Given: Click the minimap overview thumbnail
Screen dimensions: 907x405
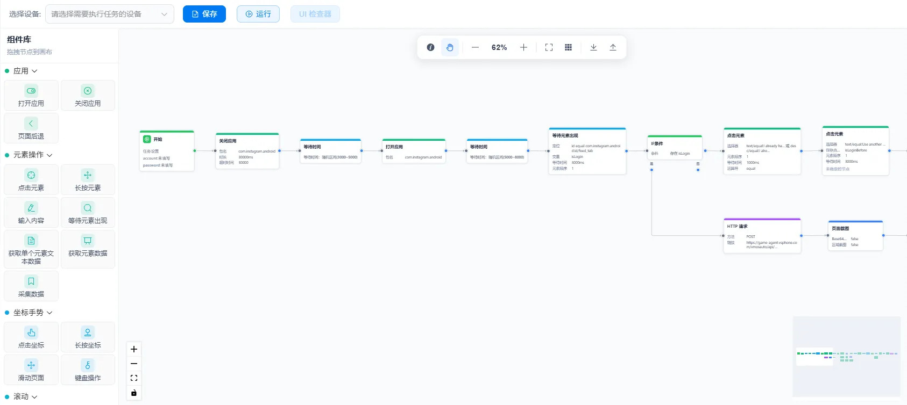Looking at the screenshot, I should [x=847, y=357].
